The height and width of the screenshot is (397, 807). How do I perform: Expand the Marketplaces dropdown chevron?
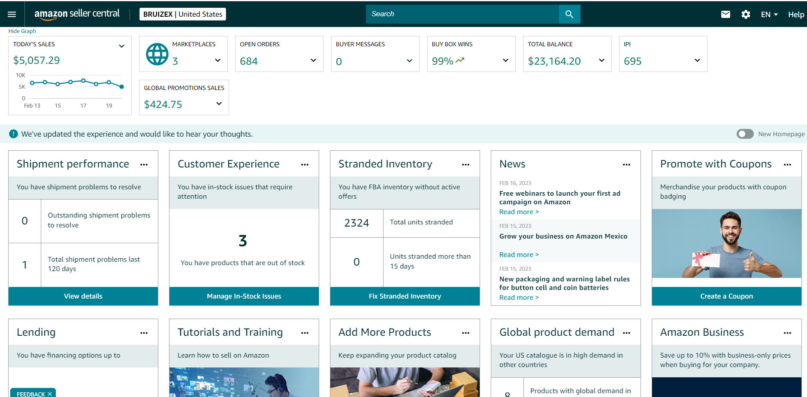pyautogui.click(x=218, y=60)
